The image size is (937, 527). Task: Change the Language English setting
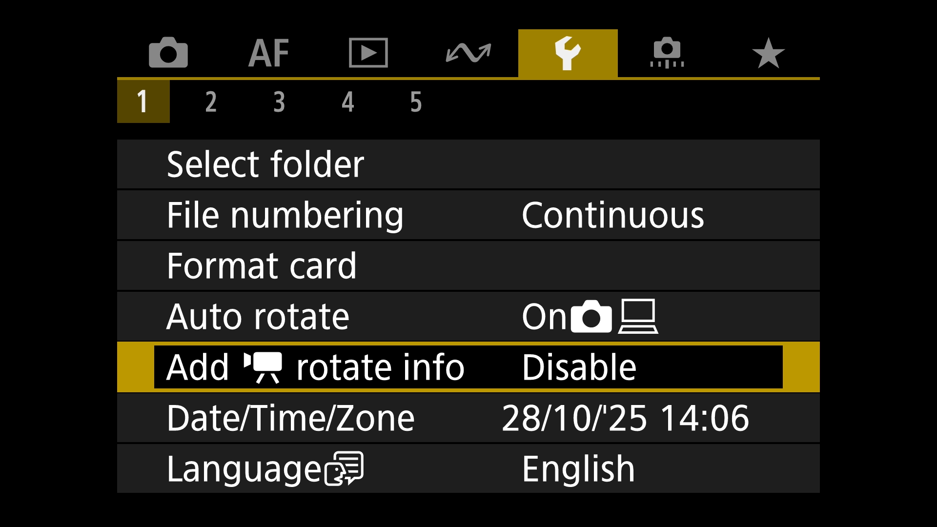[x=578, y=469]
